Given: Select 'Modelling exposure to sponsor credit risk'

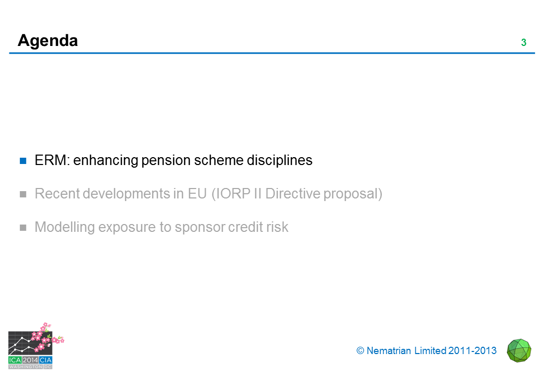Looking at the screenshot, I should (x=161, y=227).
